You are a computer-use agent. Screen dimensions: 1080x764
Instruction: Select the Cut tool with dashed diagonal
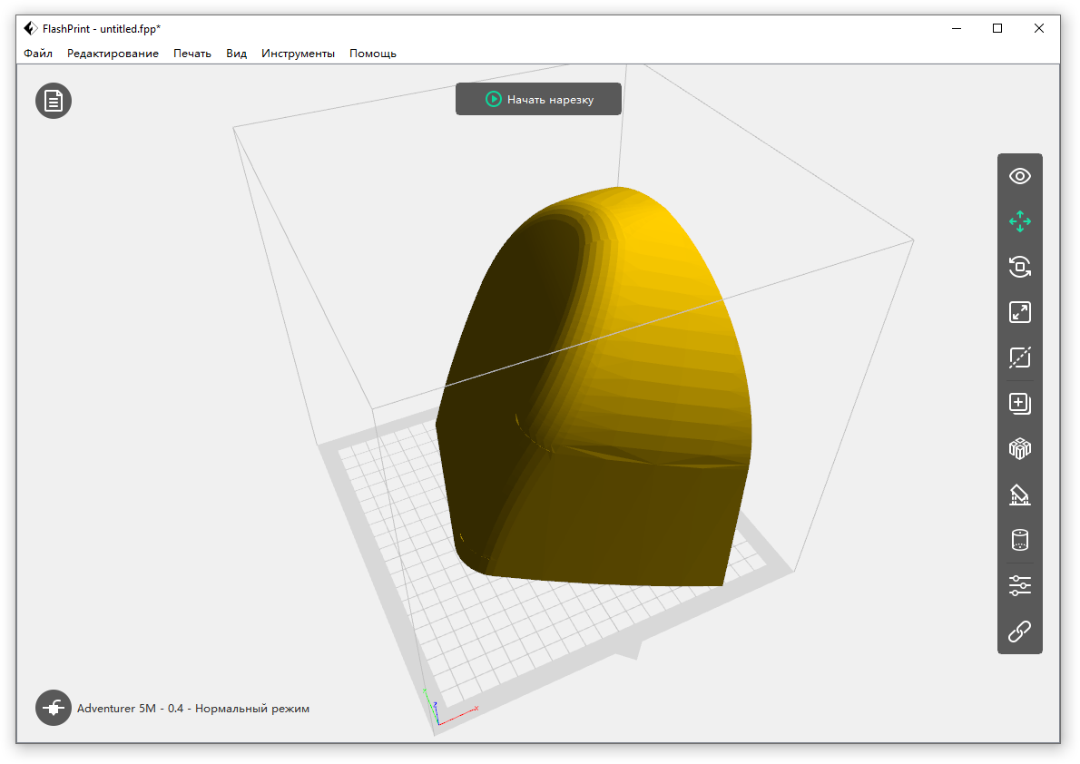click(x=1019, y=358)
